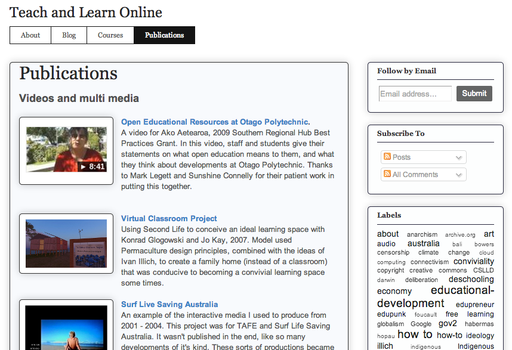The height and width of the screenshot is (350, 512).
Task: Select the Publications tab
Action: point(164,35)
